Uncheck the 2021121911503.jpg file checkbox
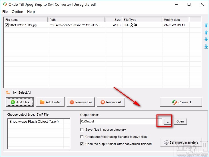The height and width of the screenshot is (157, 209). pyautogui.click(x=7, y=25)
